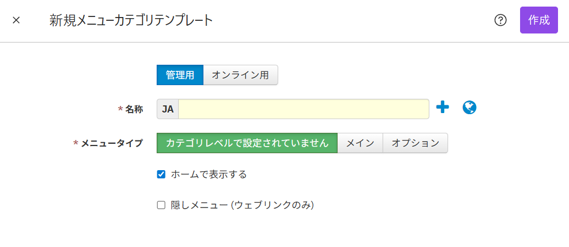569x247 pixels.
Task: Click the 作成 purple button
Action: [539, 20]
